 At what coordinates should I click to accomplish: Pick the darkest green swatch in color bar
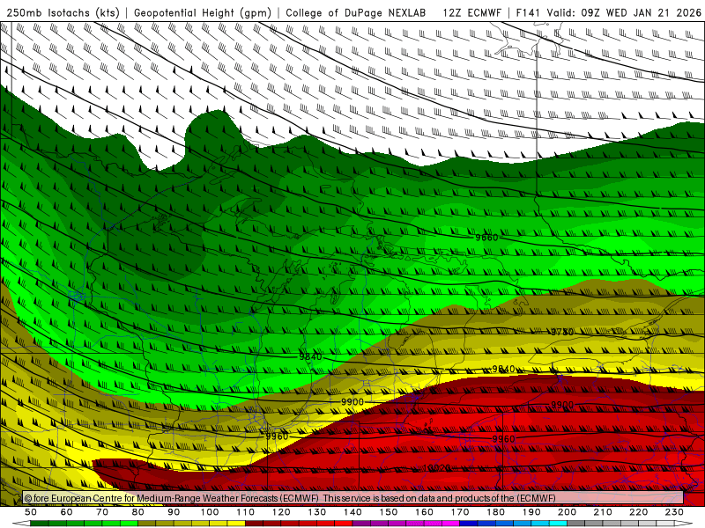coord(40,524)
